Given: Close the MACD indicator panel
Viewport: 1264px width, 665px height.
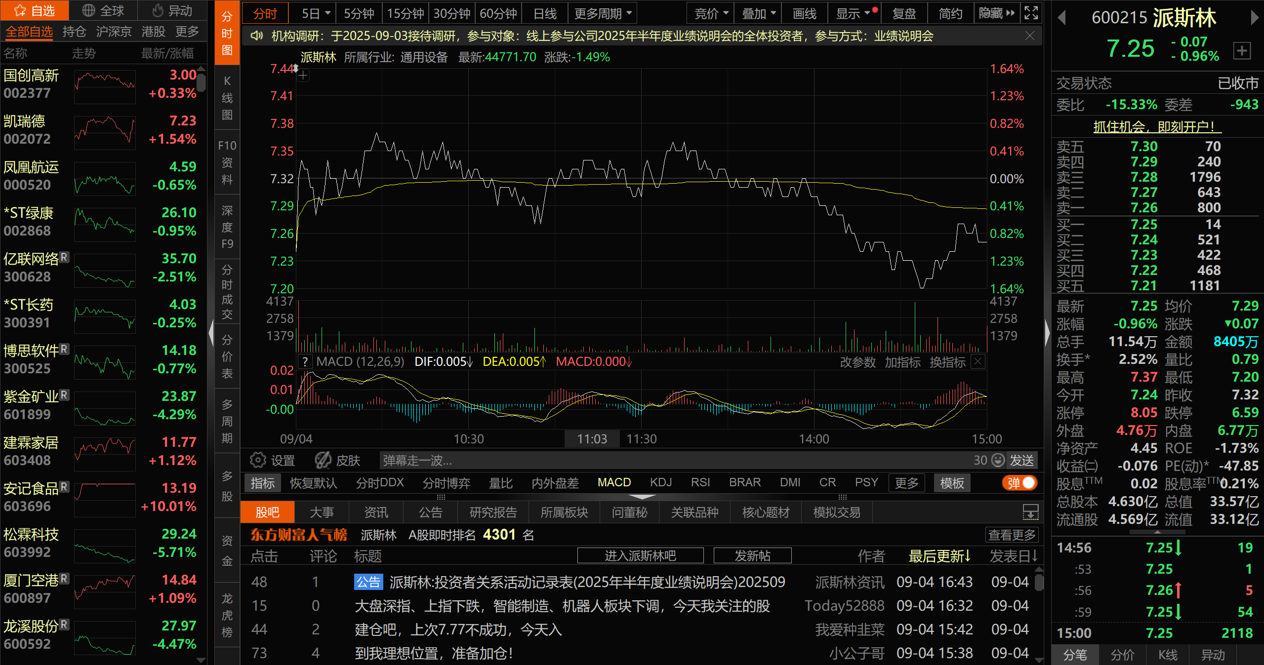Looking at the screenshot, I should 978,362.
